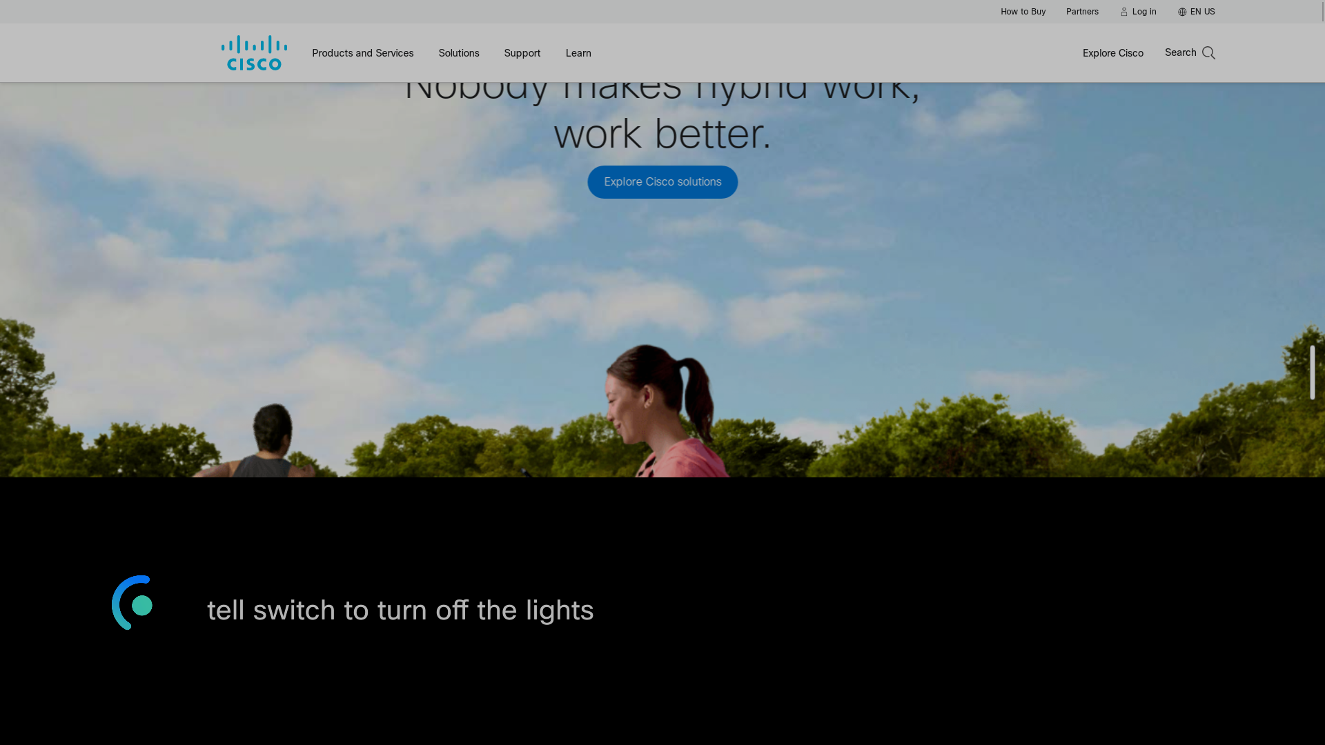1325x745 pixels.
Task: Toggle the Log In account panel
Action: 1137,11
